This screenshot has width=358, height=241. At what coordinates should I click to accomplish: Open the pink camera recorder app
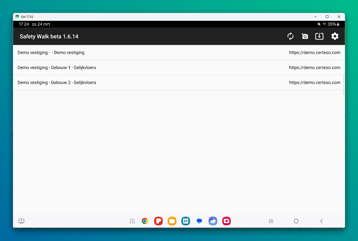227,221
